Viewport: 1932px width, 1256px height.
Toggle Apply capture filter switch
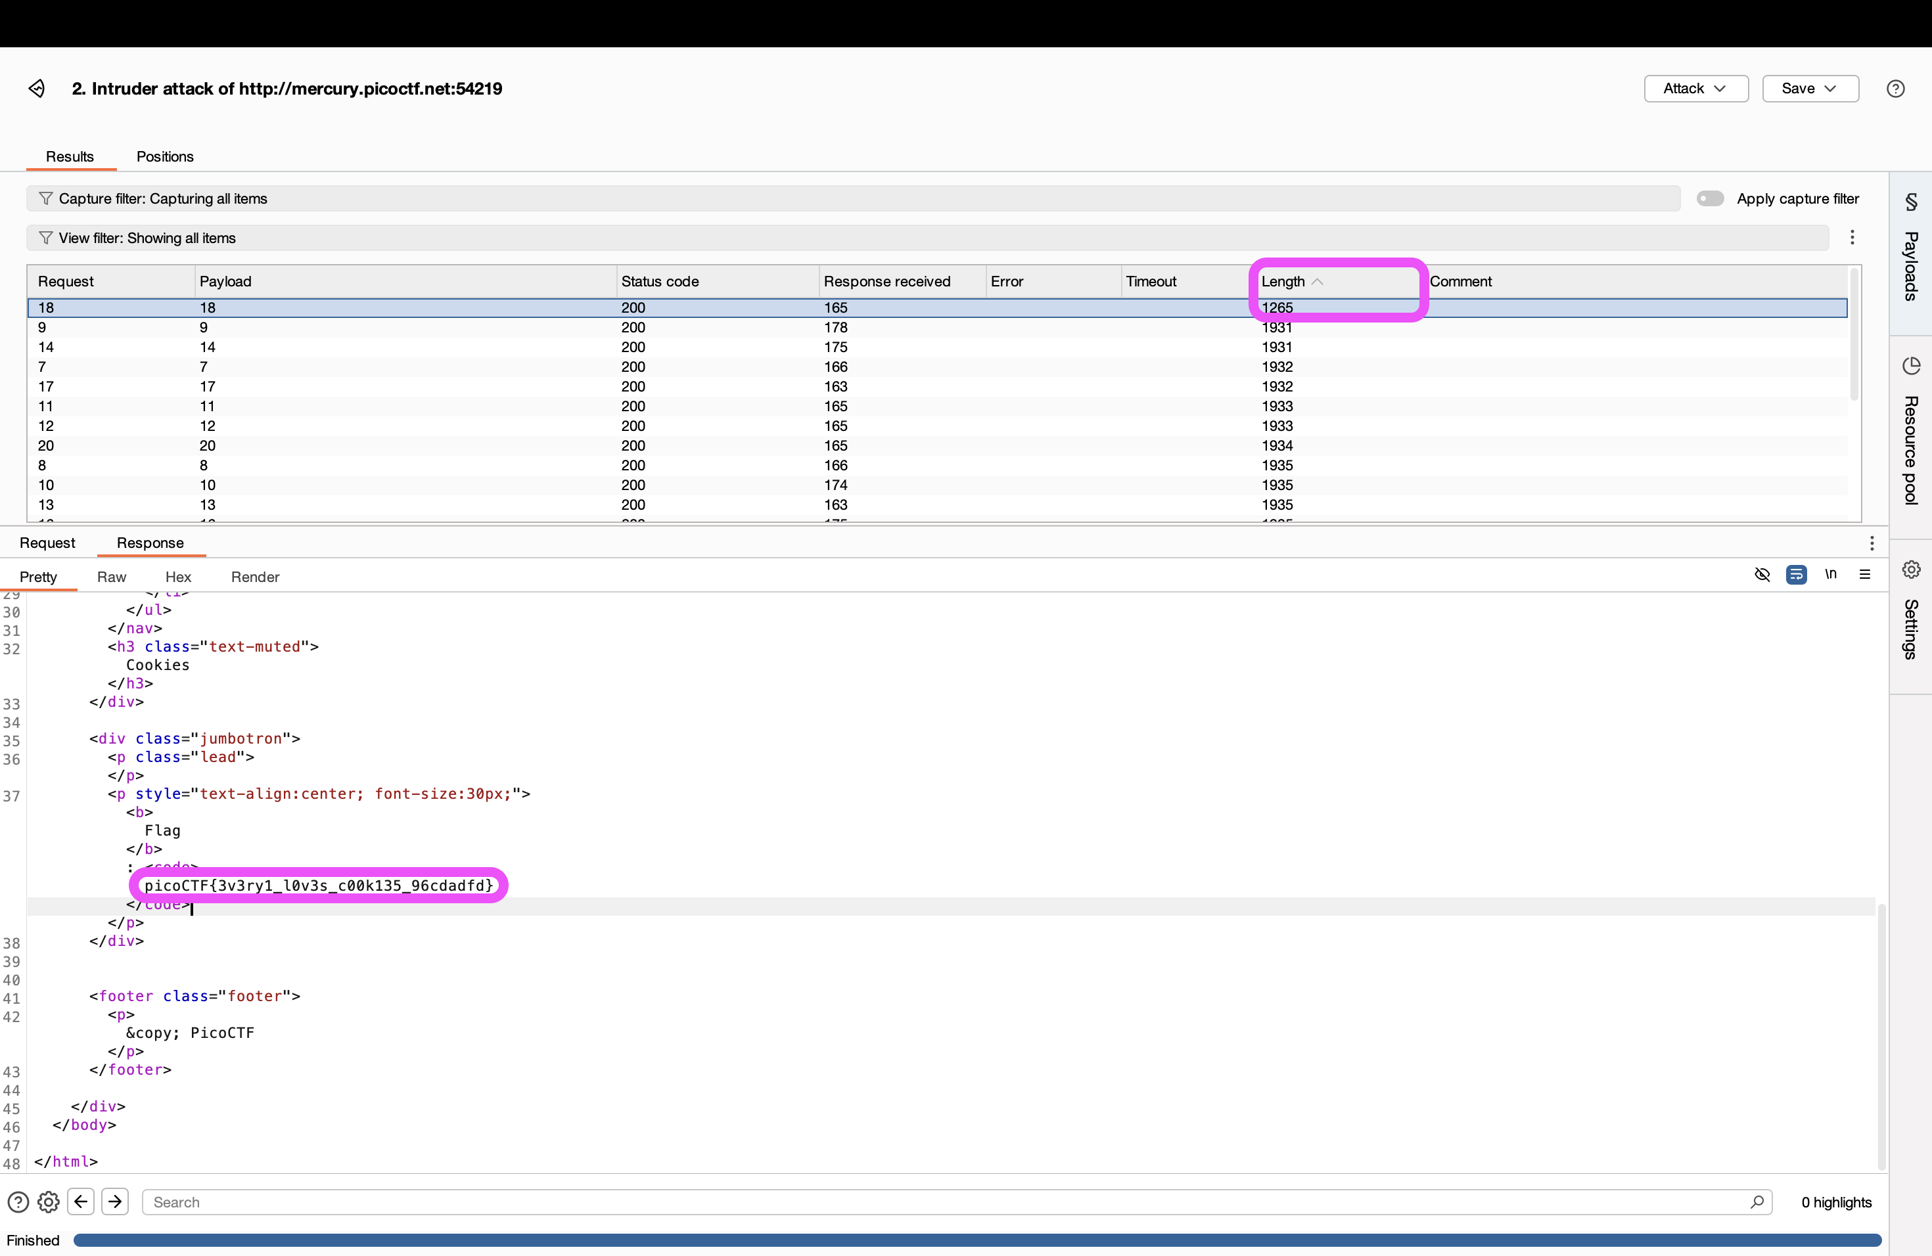point(1710,199)
